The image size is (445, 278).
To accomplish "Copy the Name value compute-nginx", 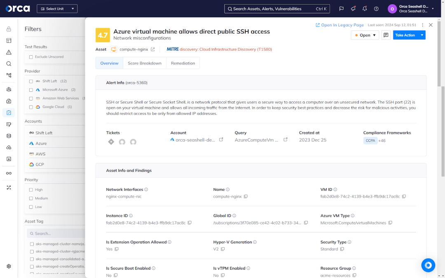I will (246, 196).
